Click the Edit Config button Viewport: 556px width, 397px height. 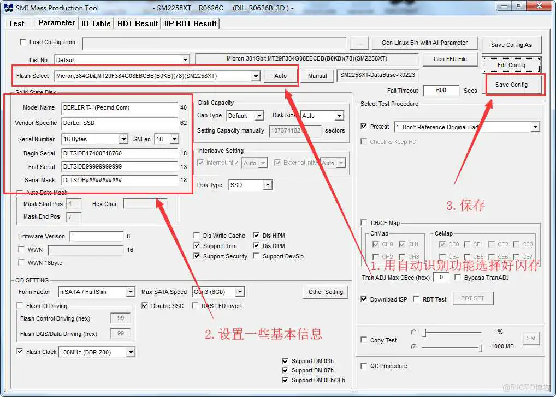click(511, 65)
